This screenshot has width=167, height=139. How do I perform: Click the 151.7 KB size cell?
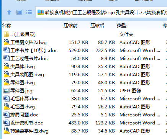[78, 43]
